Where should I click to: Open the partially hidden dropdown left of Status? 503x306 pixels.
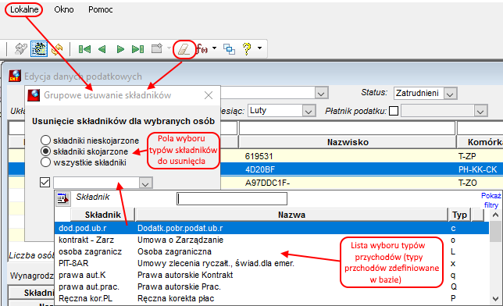321,94
